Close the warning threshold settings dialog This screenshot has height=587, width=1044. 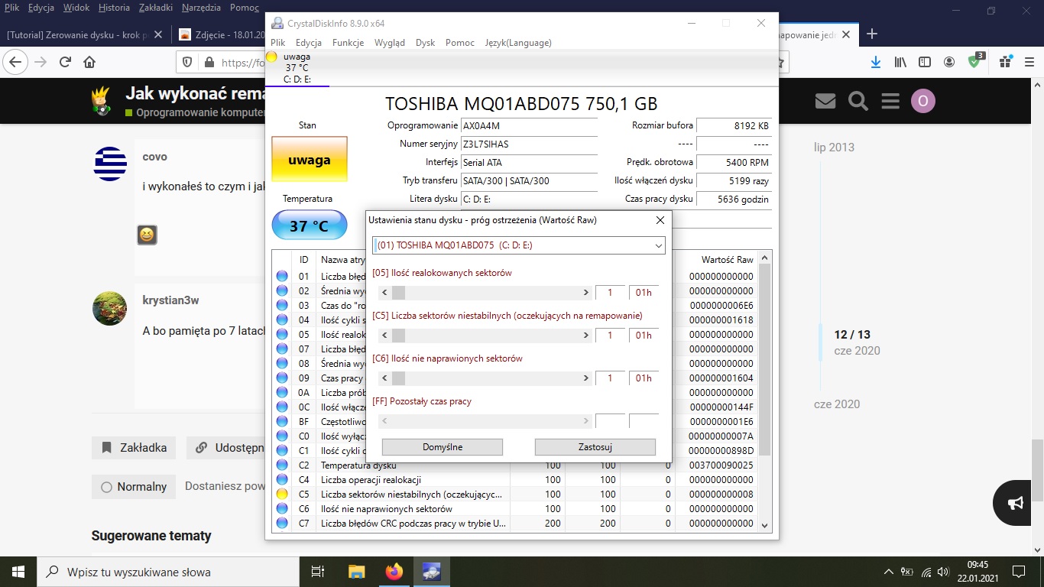660,220
